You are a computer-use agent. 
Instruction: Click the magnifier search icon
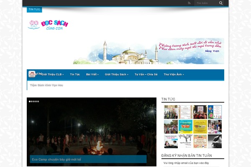click(221, 3)
